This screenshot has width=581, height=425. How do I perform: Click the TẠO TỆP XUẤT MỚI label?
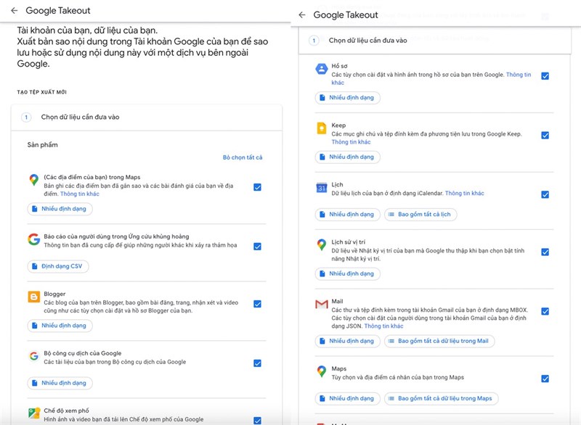[42, 92]
